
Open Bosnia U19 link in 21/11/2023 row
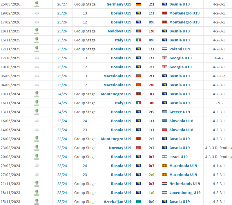pyautogui.click(x=121, y=184)
